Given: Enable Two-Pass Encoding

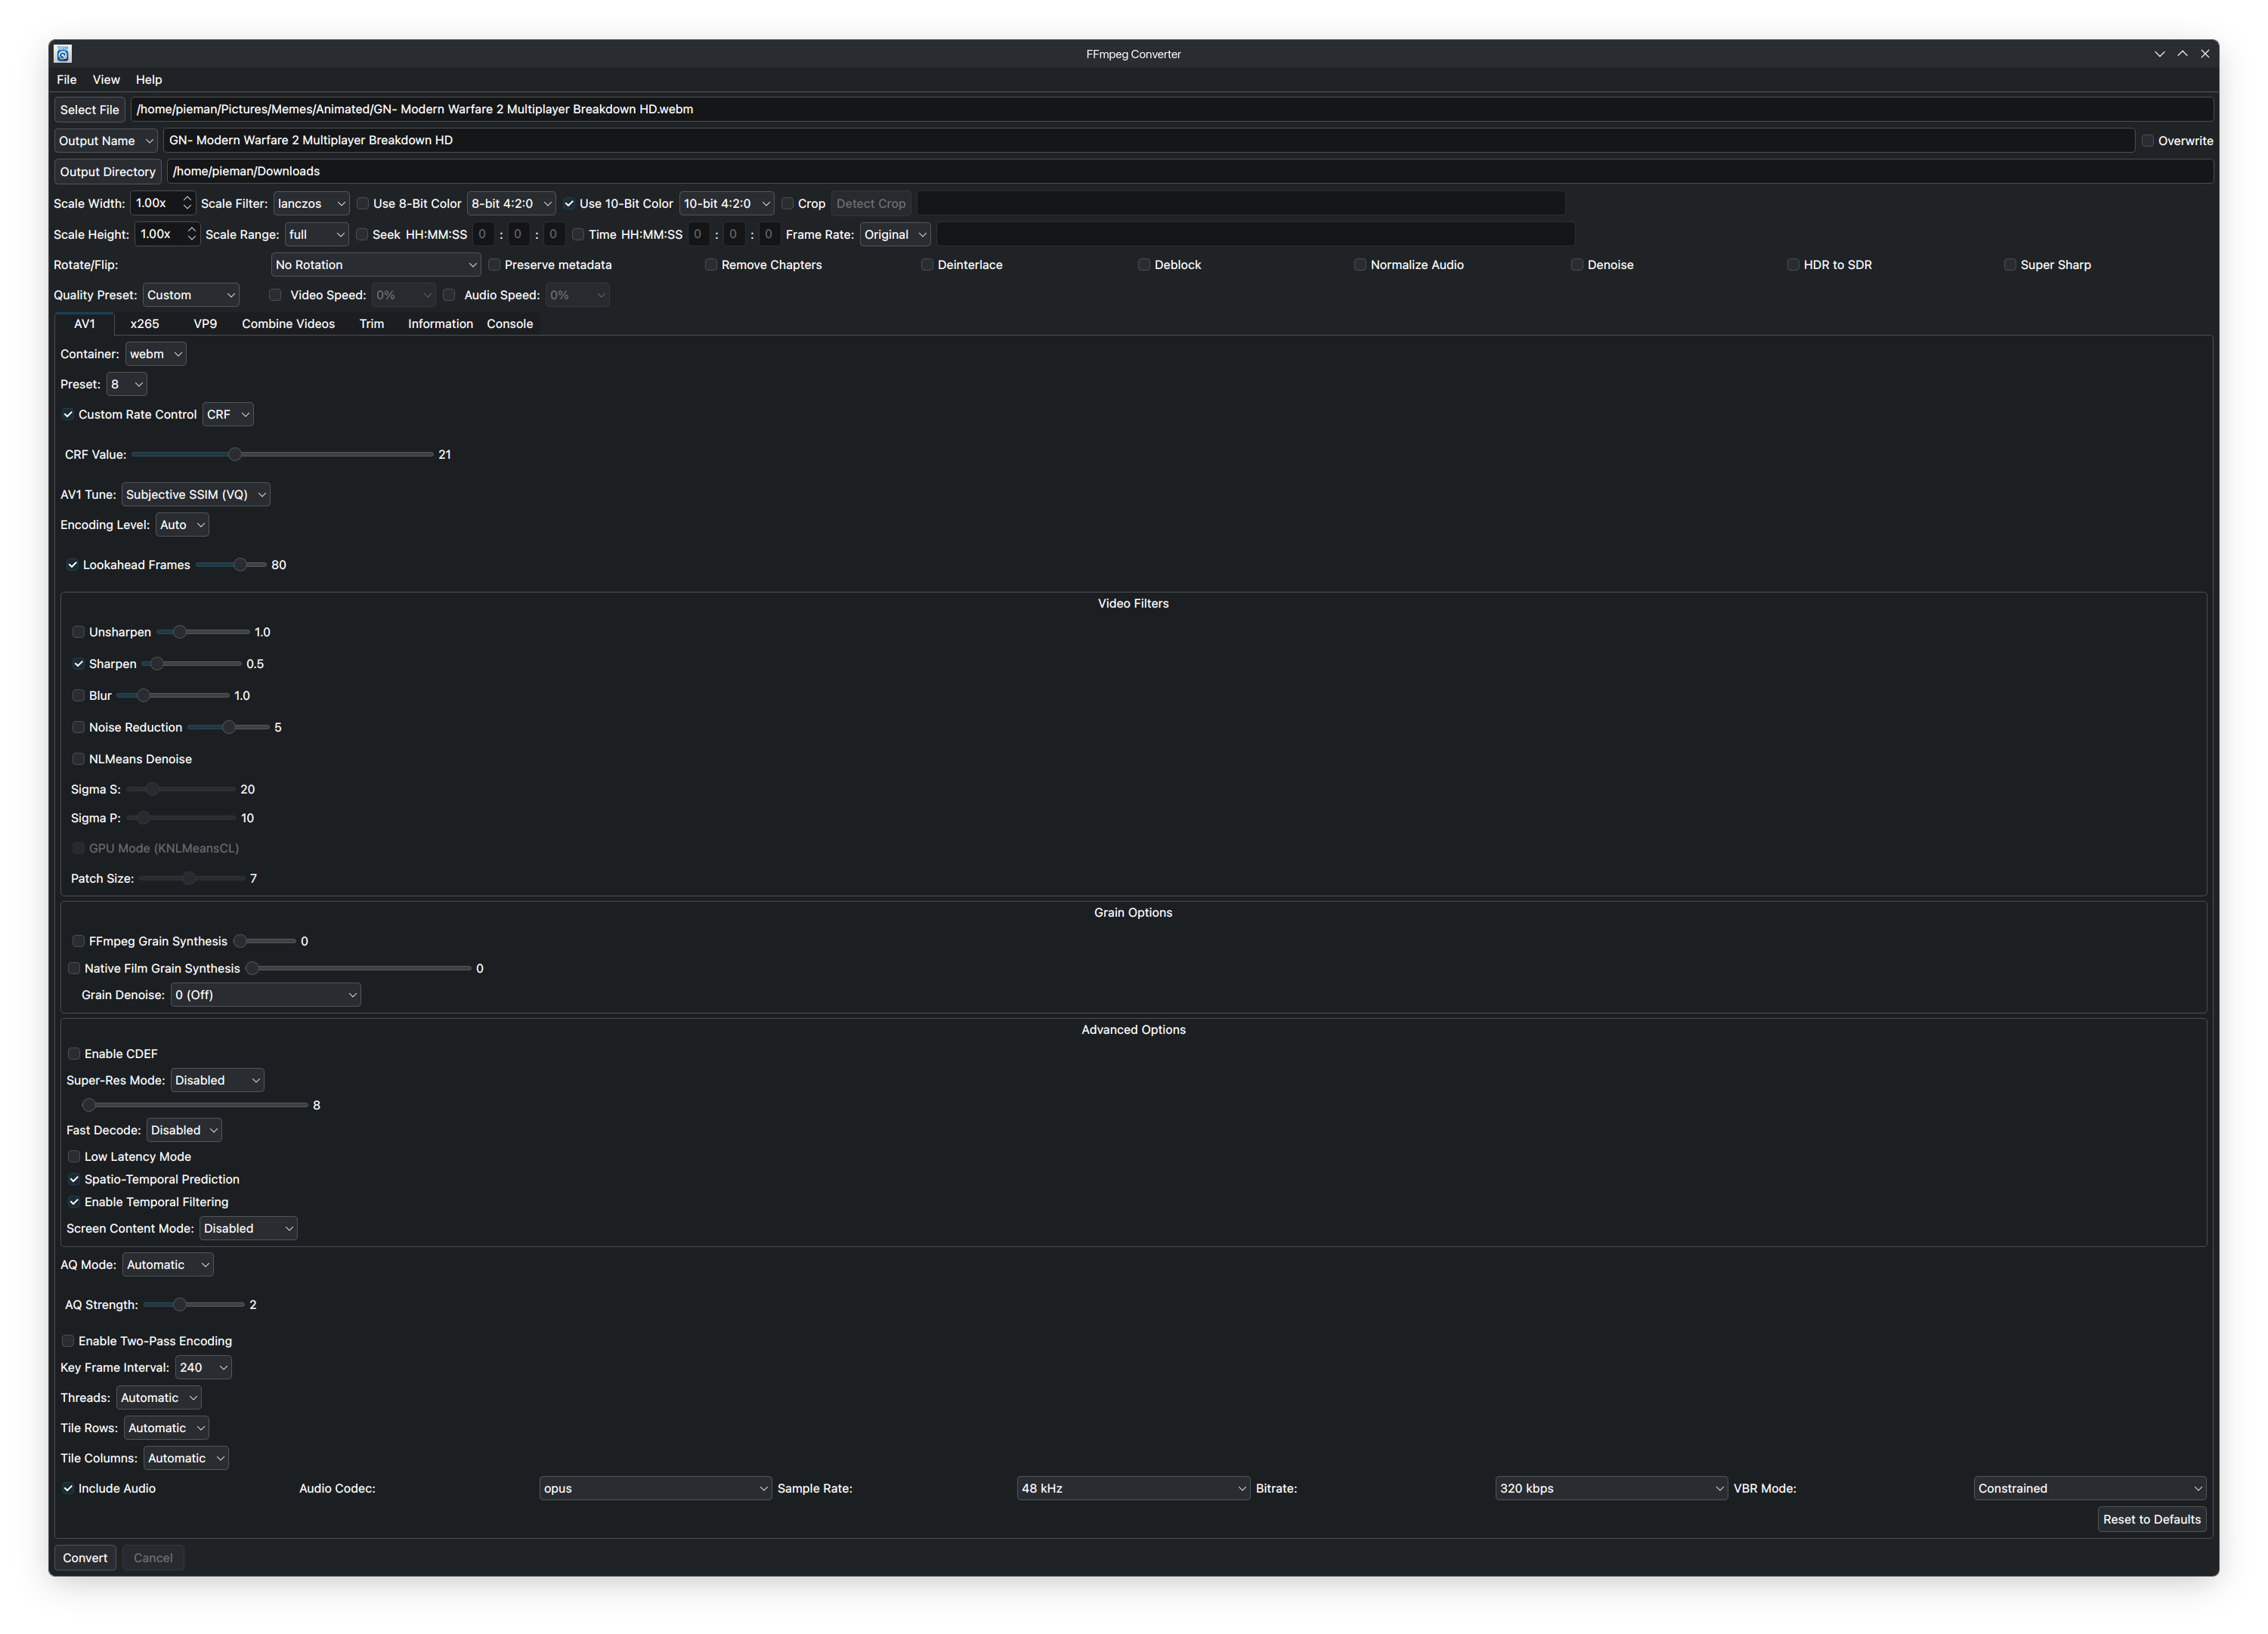Looking at the screenshot, I should point(69,1341).
